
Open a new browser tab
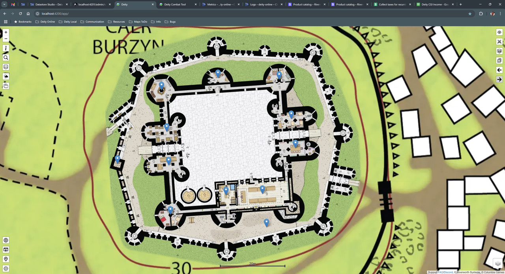(x=461, y=4)
